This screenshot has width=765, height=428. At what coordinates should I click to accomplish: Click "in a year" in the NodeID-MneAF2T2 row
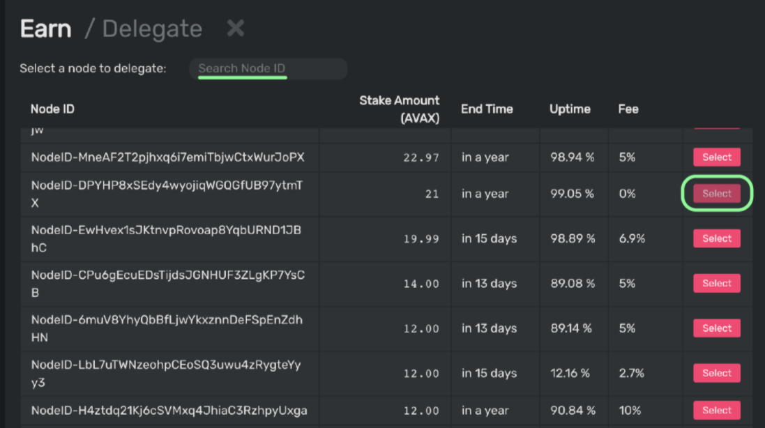tap(485, 158)
